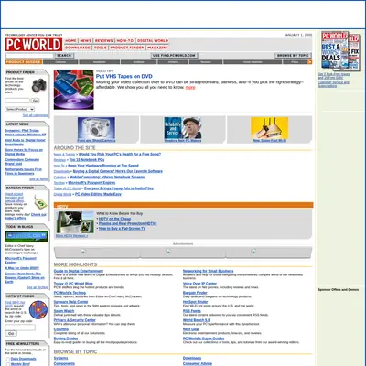Click the orange arrow ending Product Guides bar

pyautogui.click(x=309, y=62)
